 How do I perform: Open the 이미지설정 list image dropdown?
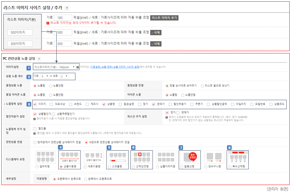[x=56, y=67]
